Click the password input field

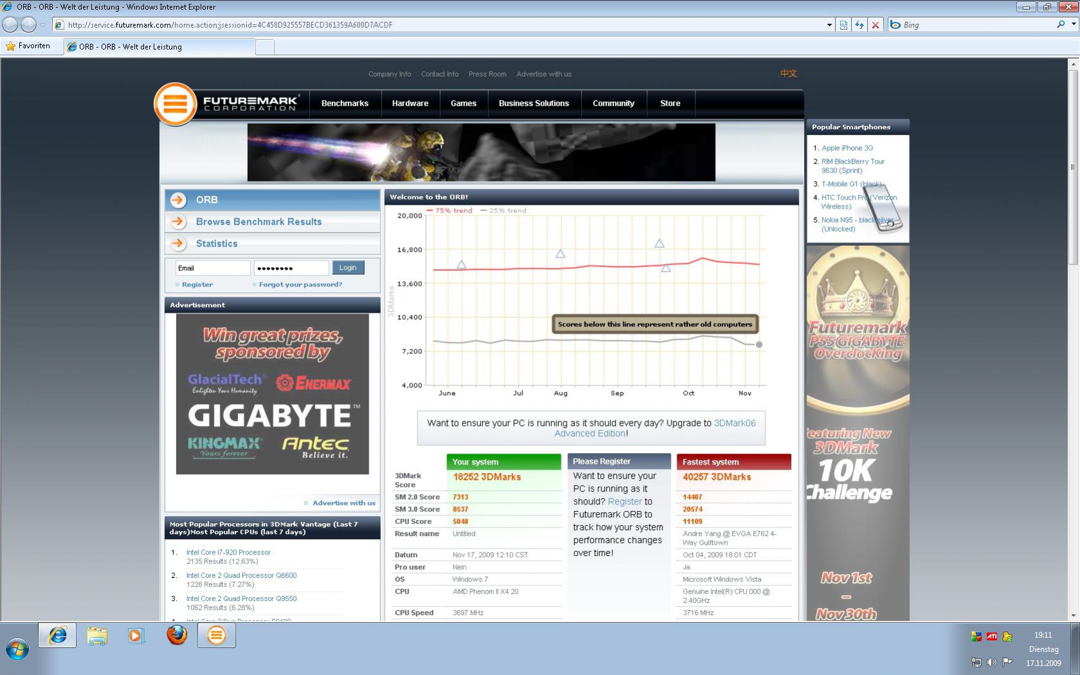pos(291,268)
